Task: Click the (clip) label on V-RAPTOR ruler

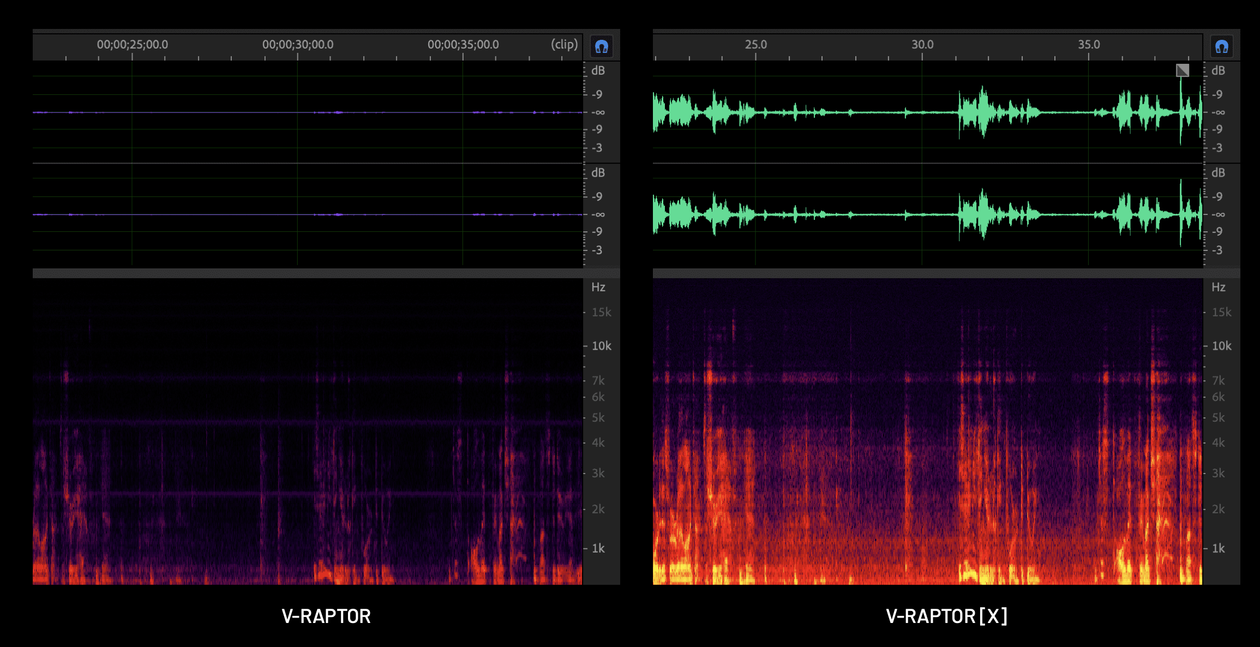Action: pos(564,44)
